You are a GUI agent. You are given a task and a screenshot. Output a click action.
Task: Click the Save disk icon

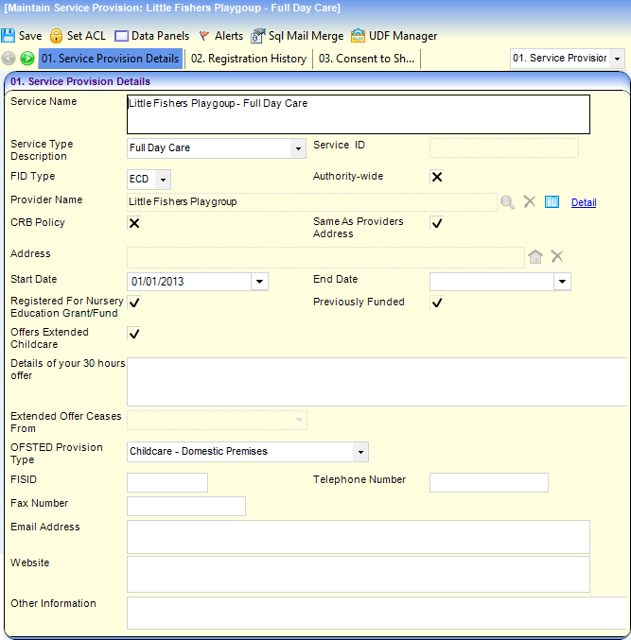coord(9,36)
